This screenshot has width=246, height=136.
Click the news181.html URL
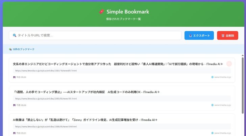point(46,99)
